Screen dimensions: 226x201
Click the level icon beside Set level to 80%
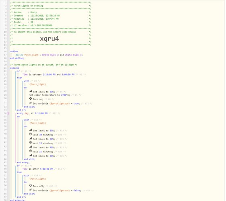pos(31,91)
